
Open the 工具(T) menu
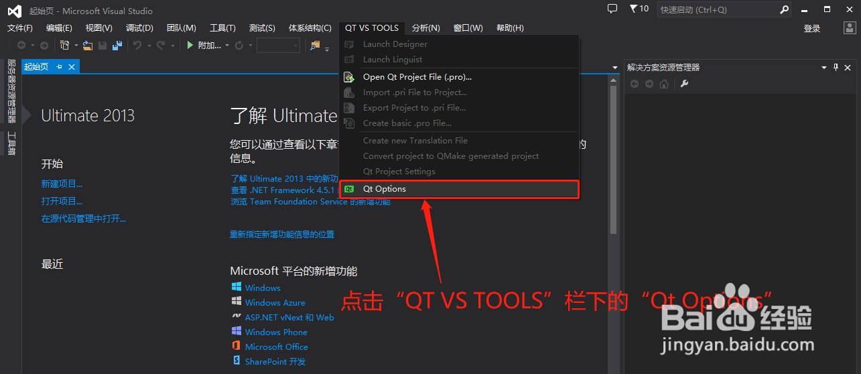tap(222, 28)
